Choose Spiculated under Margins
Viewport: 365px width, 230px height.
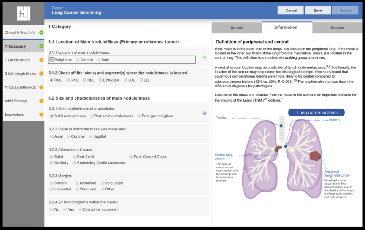(102, 183)
